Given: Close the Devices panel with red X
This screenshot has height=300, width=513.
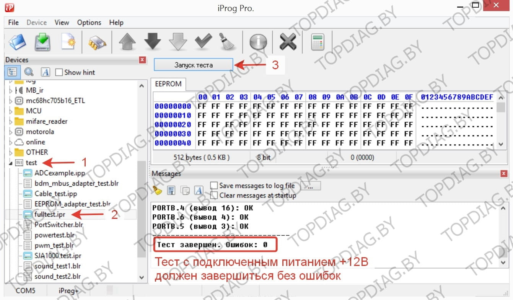Looking at the screenshot, I should tap(142, 60).
